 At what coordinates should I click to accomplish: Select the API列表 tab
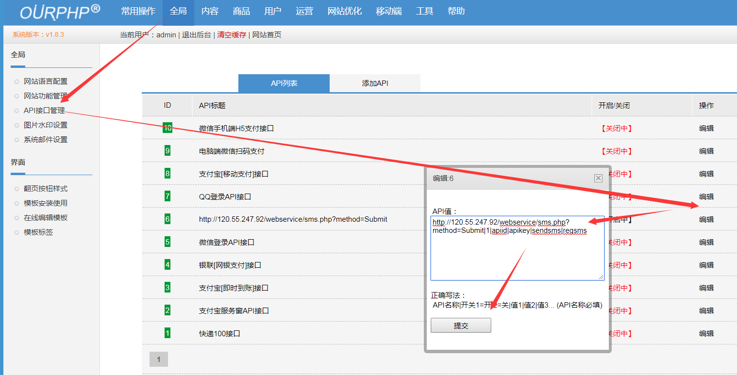[284, 83]
